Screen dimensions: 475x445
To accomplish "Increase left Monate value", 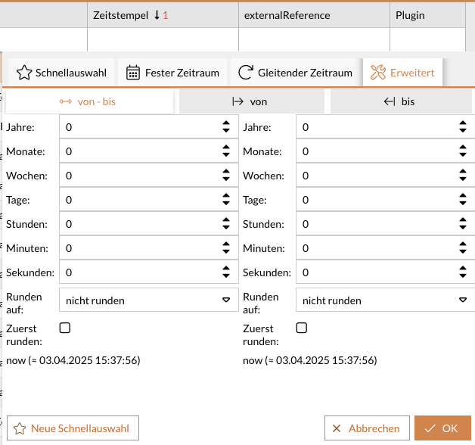I will [226, 148].
